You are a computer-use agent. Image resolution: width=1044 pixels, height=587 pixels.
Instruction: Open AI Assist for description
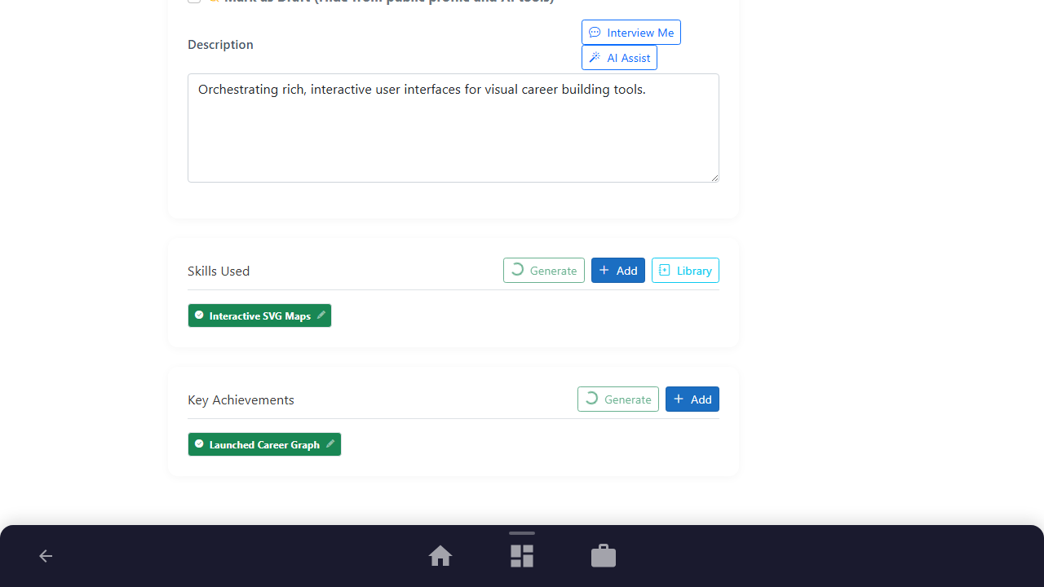(x=619, y=57)
